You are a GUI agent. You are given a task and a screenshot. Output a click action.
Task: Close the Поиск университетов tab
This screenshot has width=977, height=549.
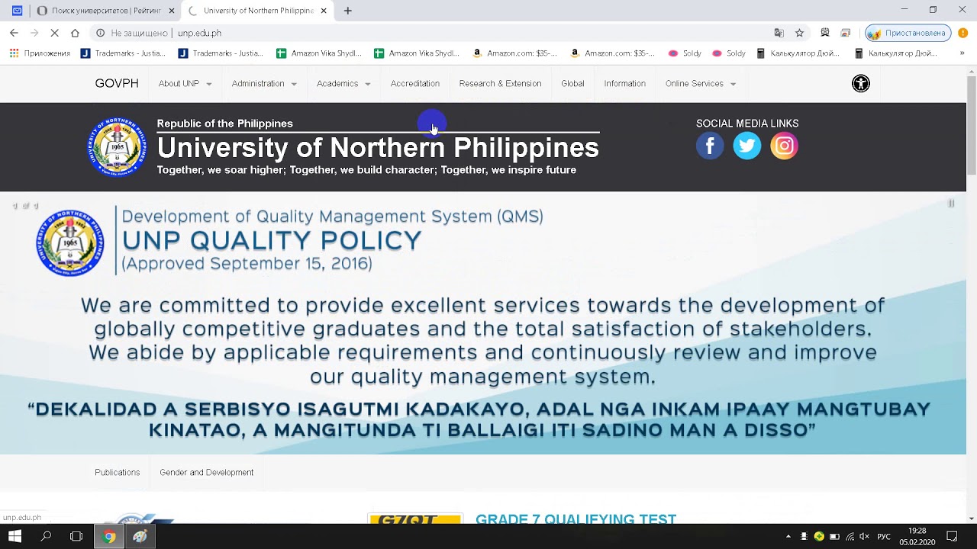(x=172, y=11)
